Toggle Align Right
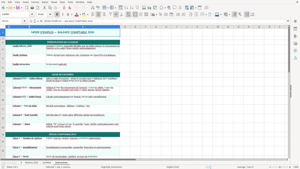The width and height of the screenshot is (300, 169). (104, 15)
